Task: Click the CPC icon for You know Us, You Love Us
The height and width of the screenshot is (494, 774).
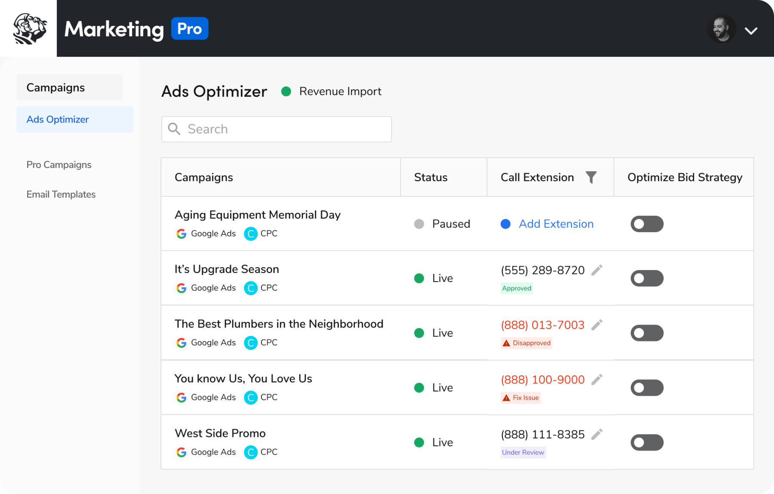Action: [x=251, y=397]
